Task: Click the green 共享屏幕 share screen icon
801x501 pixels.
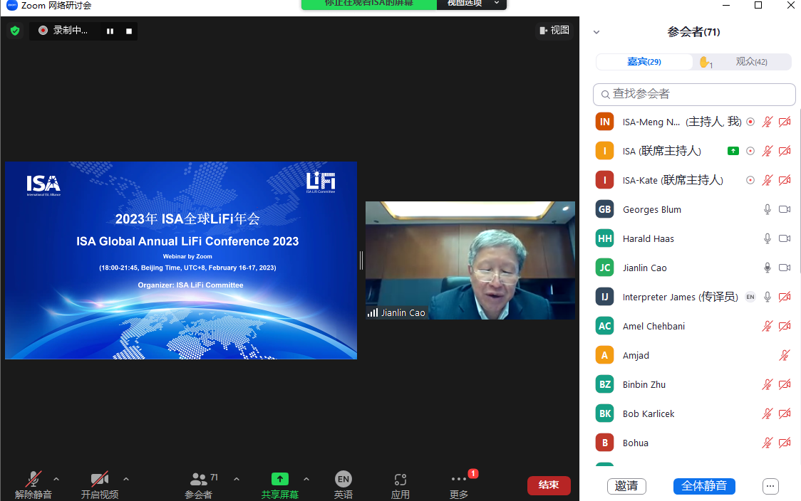Action: pyautogui.click(x=280, y=480)
